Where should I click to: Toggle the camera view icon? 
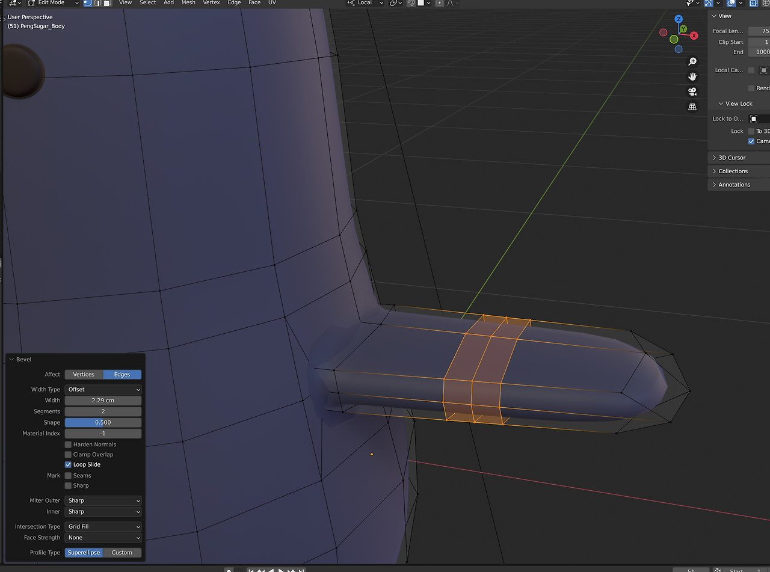pyautogui.click(x=692, y=91)
